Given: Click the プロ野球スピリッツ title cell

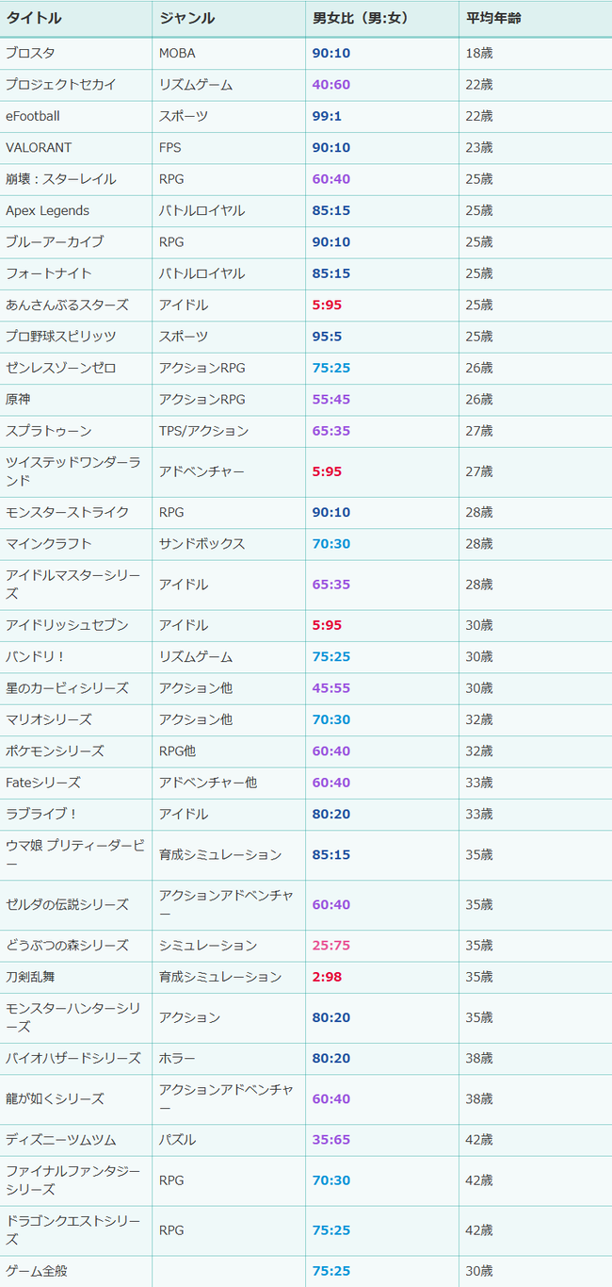Looking at the screenshot, I should point(76,337).
